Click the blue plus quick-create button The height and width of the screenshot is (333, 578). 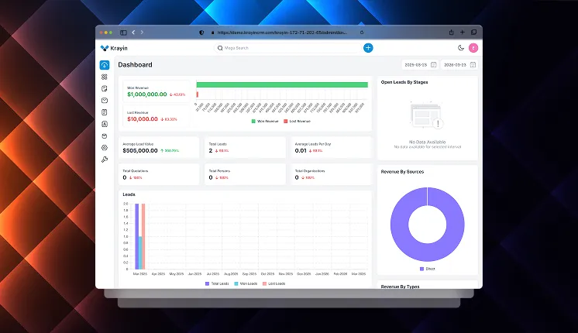click(x=368, y=48)
